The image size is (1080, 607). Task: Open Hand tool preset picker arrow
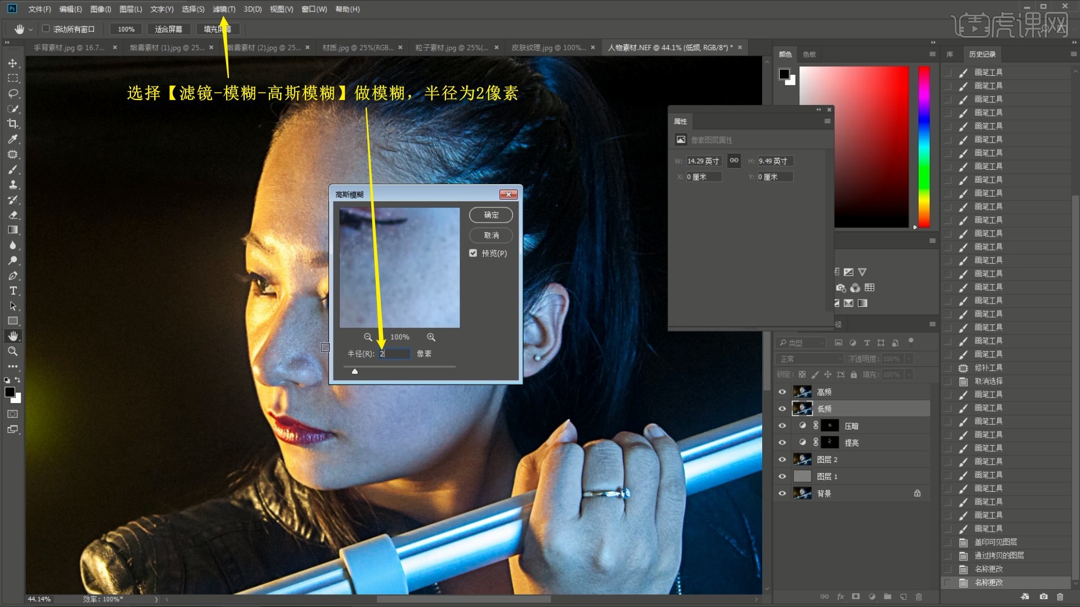click(x=30, y=29)
